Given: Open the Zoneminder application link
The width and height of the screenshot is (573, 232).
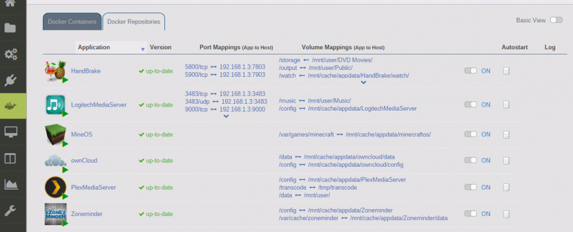Looking at the screenshot, I should click(x=87, y=214).
